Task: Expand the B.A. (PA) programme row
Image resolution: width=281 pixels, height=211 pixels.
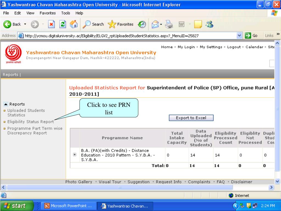Action: click(75, 155)
